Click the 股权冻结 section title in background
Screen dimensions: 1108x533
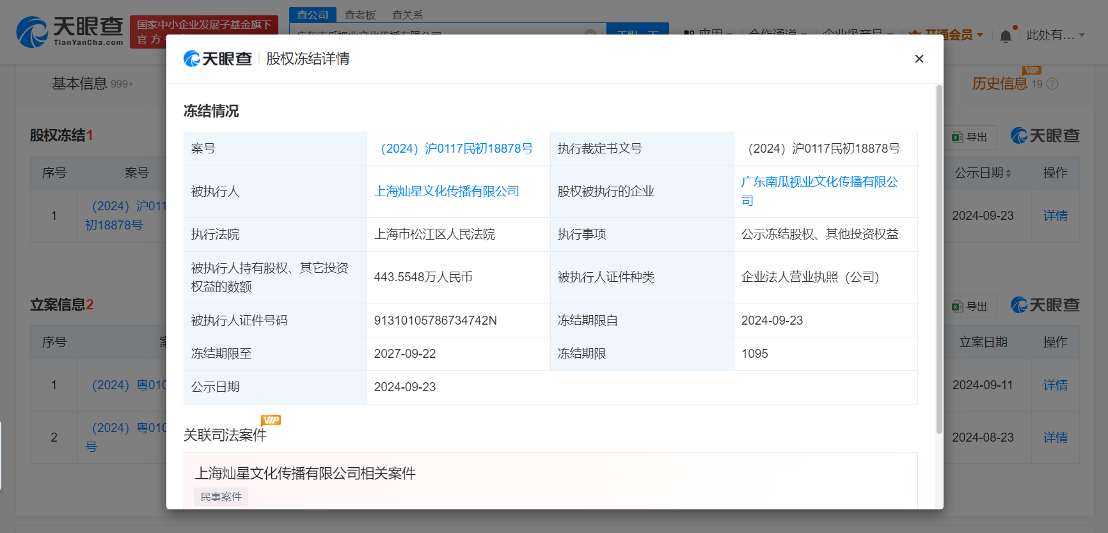click(61, 135)
